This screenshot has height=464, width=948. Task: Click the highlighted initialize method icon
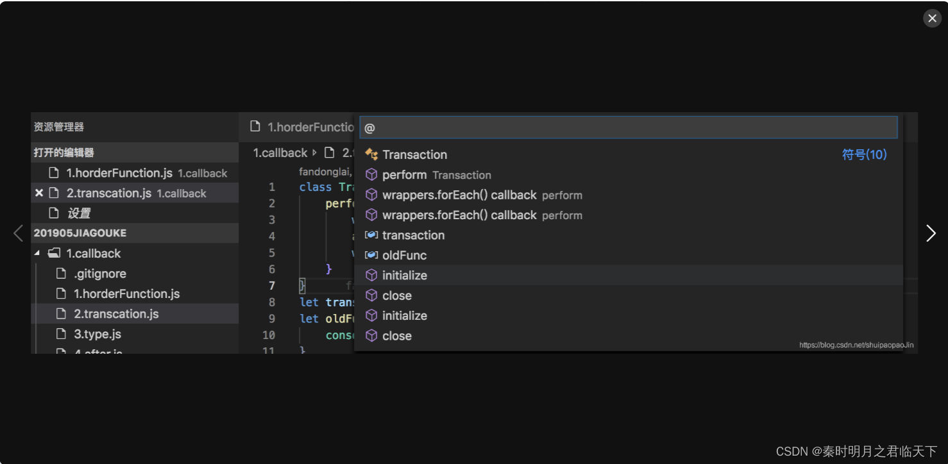coord(371,275)
